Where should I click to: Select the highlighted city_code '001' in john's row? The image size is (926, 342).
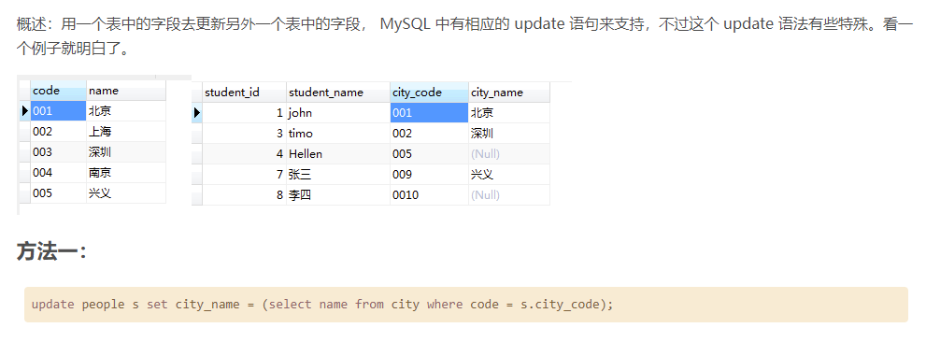point(429,113)
